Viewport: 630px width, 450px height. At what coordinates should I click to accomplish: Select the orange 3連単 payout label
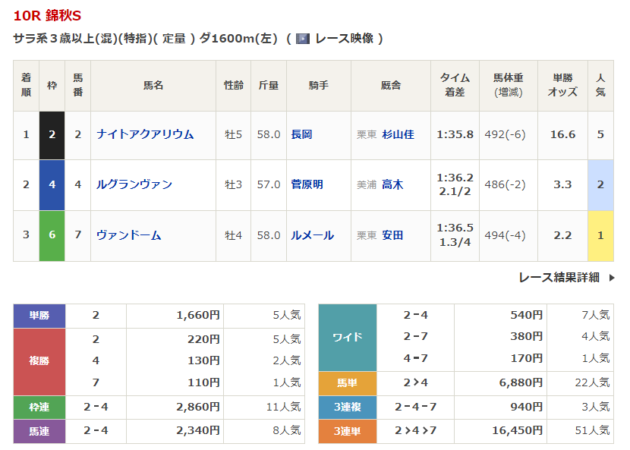coord(348,430)
